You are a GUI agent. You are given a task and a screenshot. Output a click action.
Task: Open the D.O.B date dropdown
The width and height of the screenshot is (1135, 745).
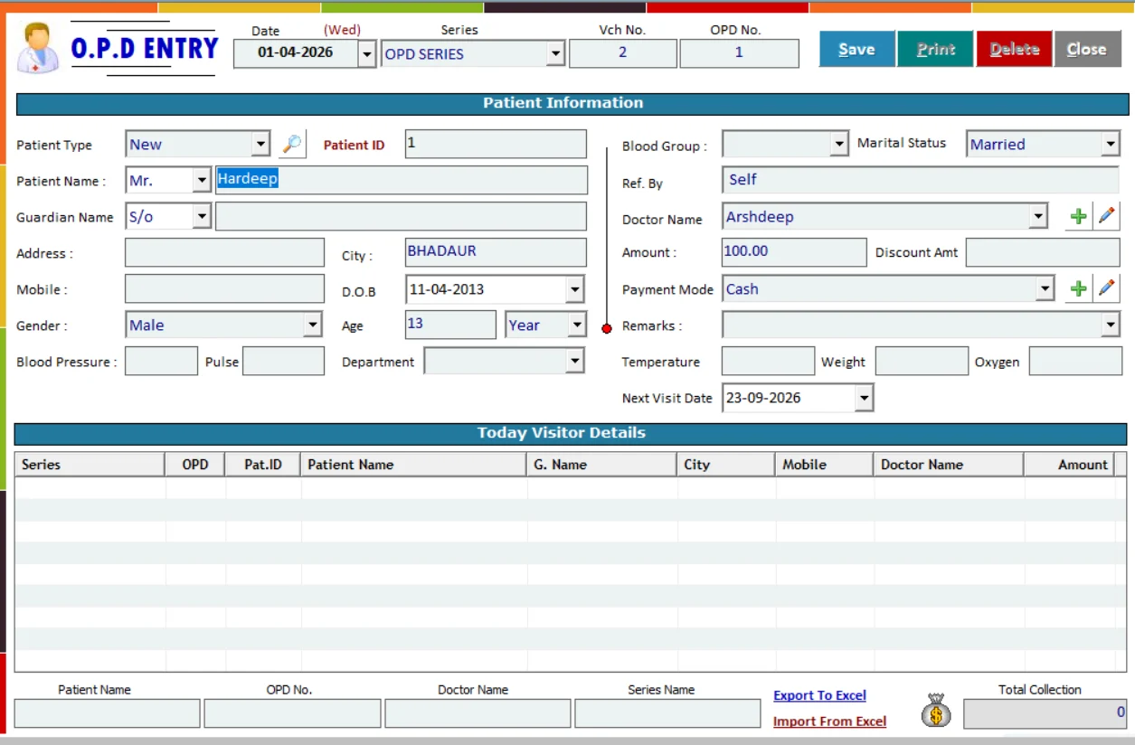pos(575,289)
